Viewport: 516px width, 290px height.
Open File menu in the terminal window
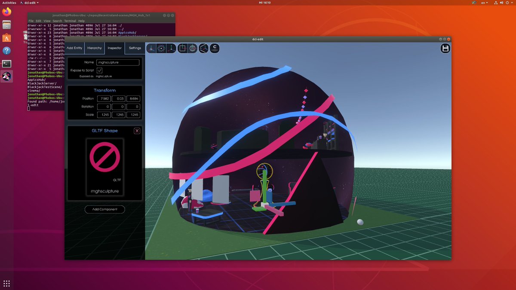pyautogui.click(x=31, y=21)
